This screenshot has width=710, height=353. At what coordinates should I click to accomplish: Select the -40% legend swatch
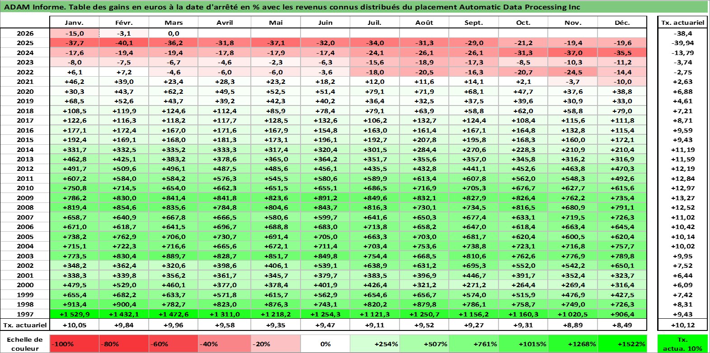225,344
